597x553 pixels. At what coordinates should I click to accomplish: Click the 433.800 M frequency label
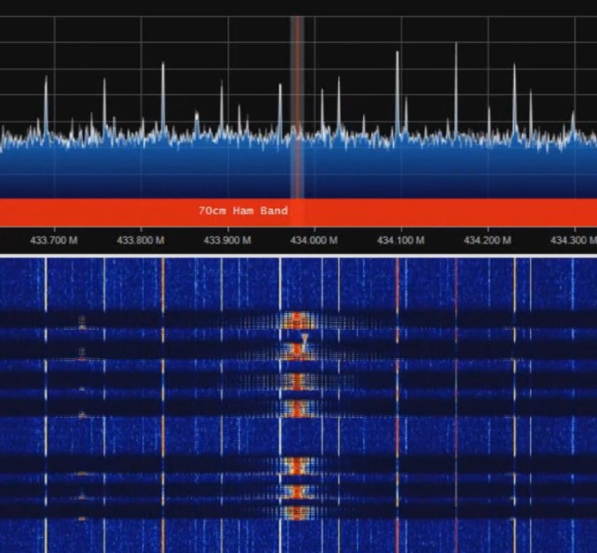(x=140, y=241)
